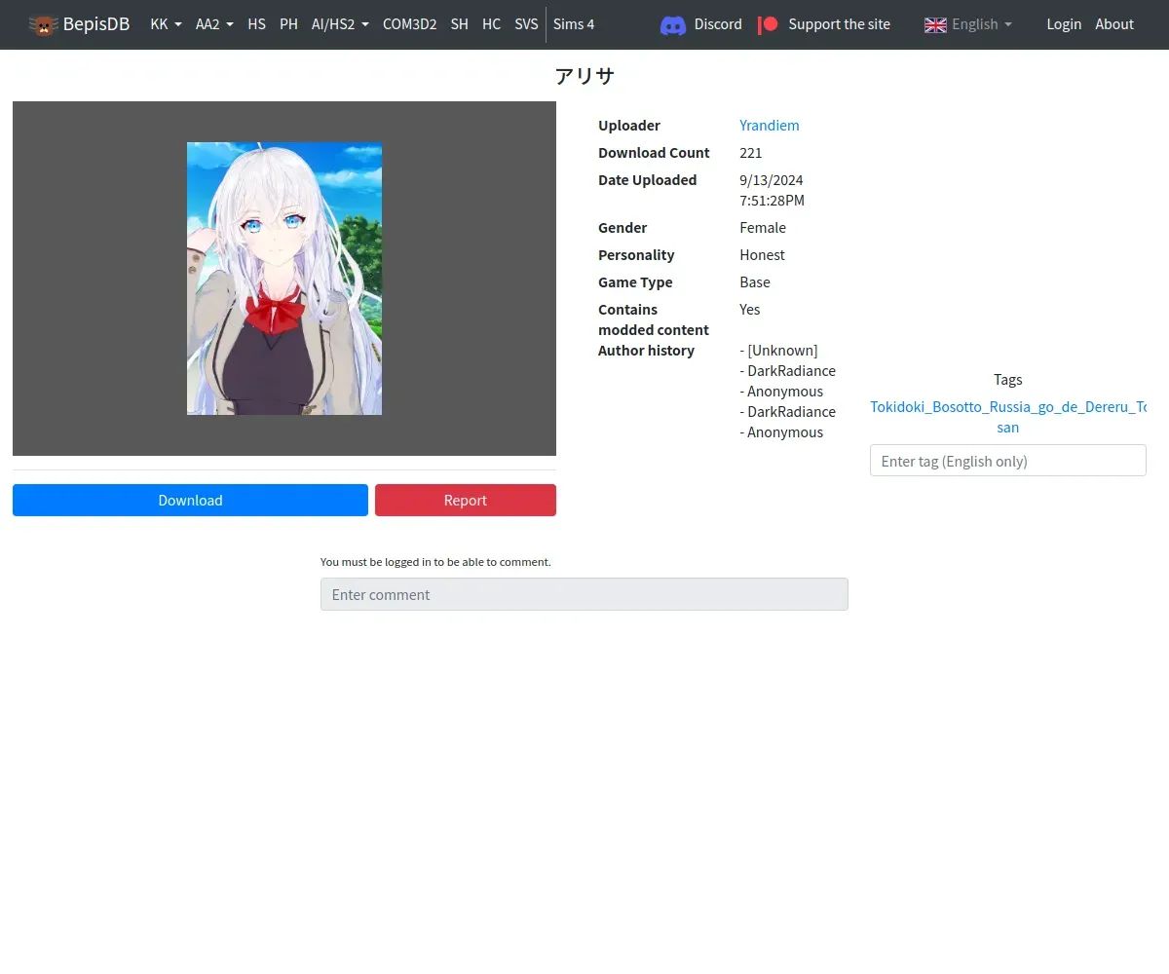Open the character card preview image
The image size is (1169, 974).
click(x=284, y=279)
